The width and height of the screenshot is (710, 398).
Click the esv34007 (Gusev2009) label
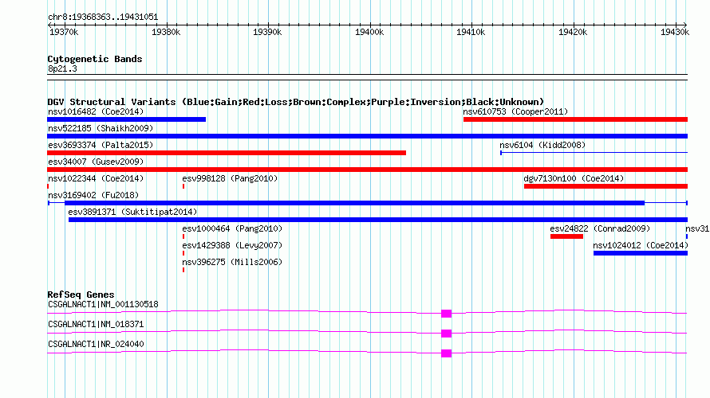(96, 162)
